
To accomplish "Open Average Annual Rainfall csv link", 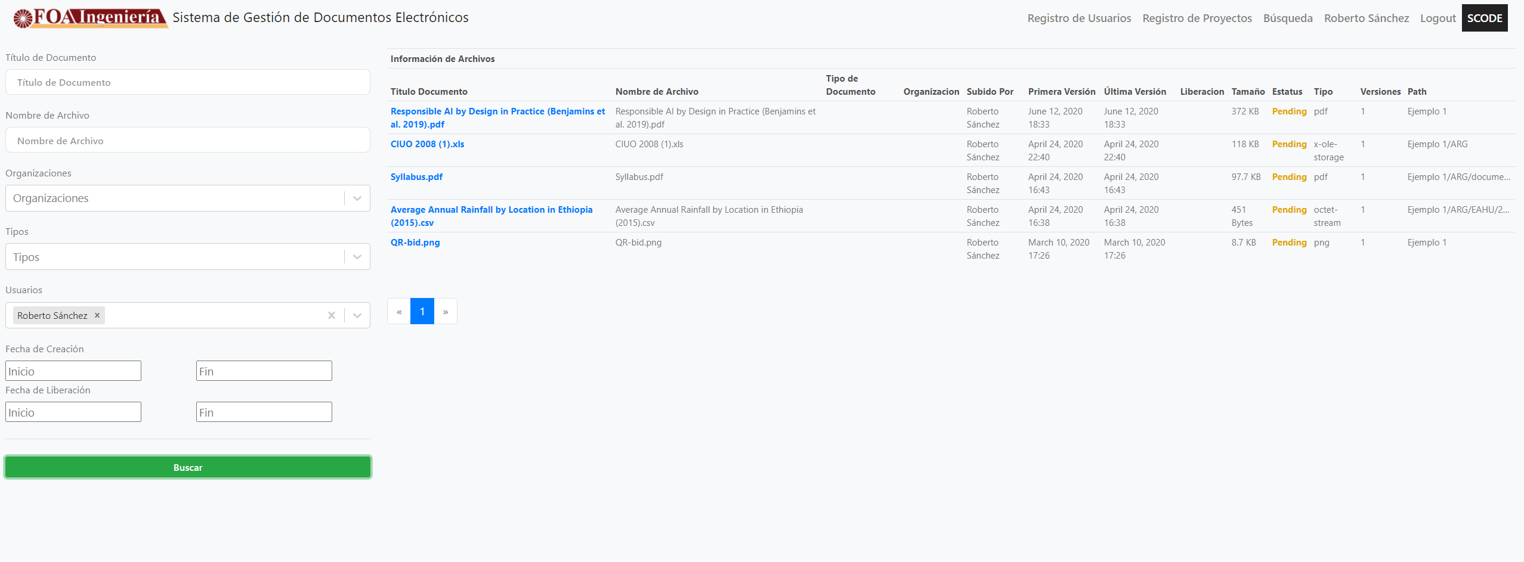I will pos(491,216).
